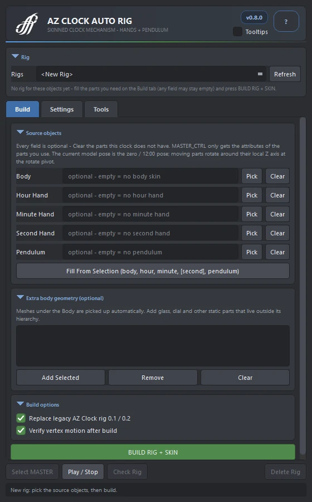Click the Second Hand input field

click(150, 233)
